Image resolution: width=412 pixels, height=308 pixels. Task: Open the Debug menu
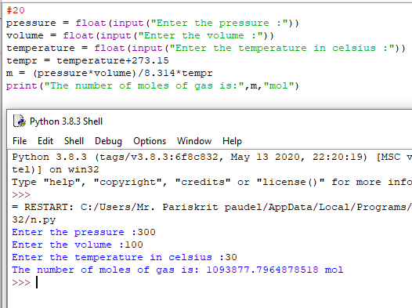(x=108, y=141)
